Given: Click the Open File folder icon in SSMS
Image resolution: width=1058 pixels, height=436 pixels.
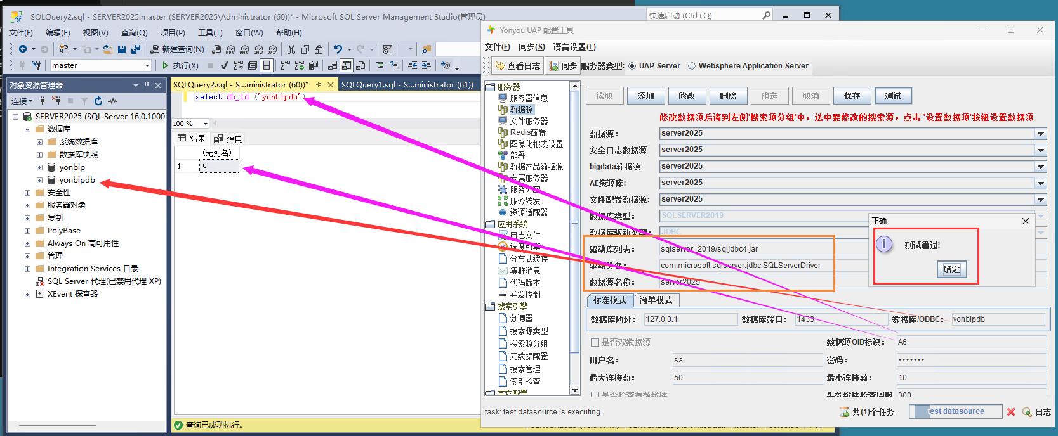Looking at the screenshot, I should (x=108, y=49).
